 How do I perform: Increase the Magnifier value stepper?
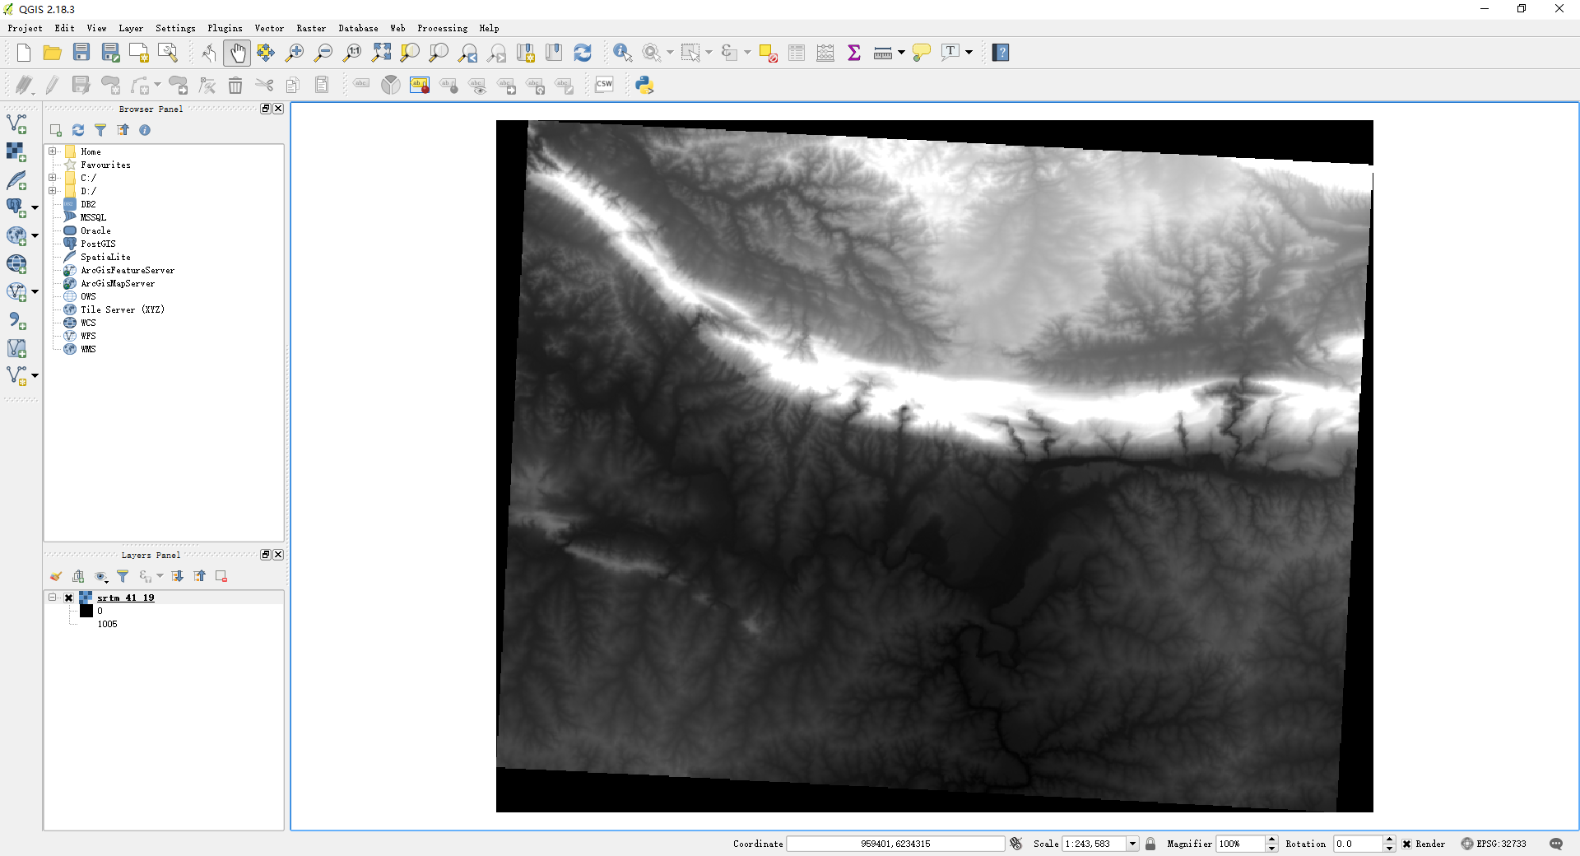pos(1272,840)
